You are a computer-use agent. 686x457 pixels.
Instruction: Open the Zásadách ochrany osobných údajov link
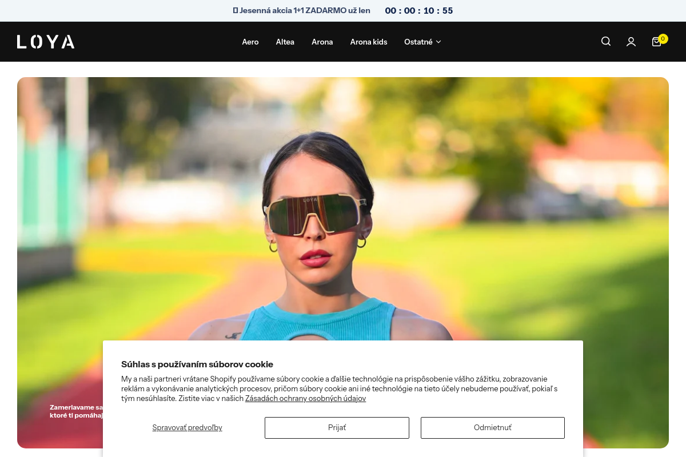[305, 399]
